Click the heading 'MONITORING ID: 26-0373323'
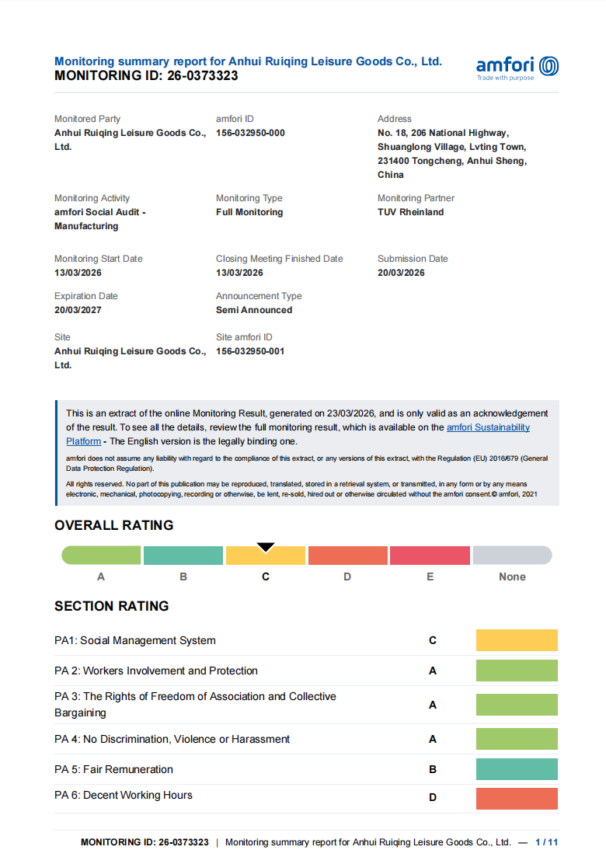The width and height of the screenshot is (606, 864). pos(146,75)
